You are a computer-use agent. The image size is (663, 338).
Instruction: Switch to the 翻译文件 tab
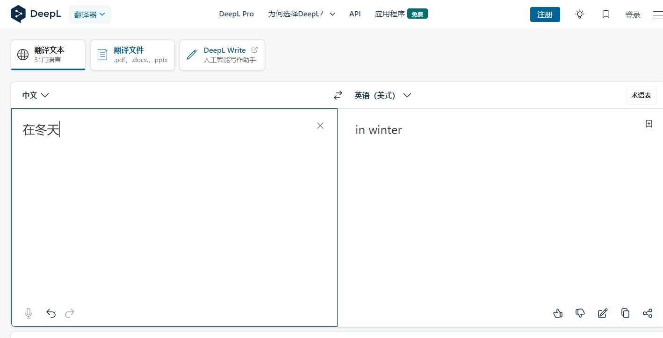[132, 55]
